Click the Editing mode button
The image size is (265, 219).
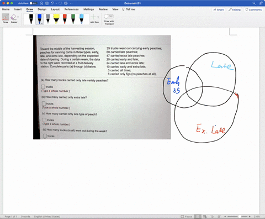tap(235, 9)
